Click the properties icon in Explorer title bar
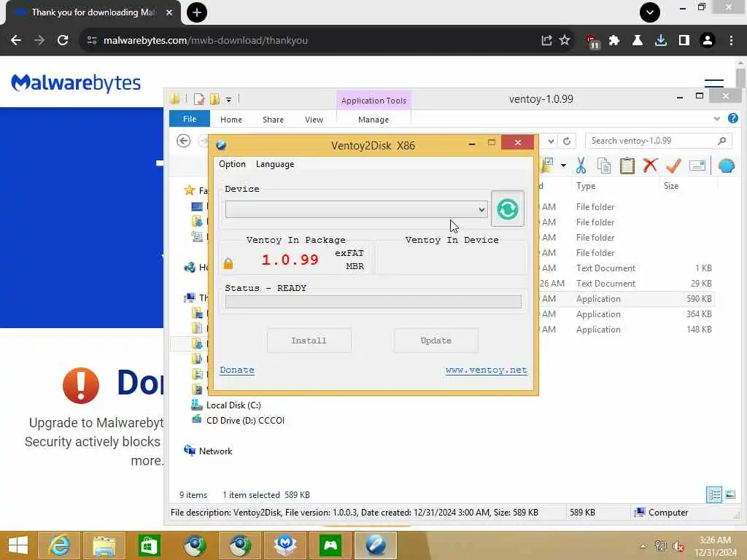This screenshot has height=560, width=747. pyautogui.click(x=199, y=99)
